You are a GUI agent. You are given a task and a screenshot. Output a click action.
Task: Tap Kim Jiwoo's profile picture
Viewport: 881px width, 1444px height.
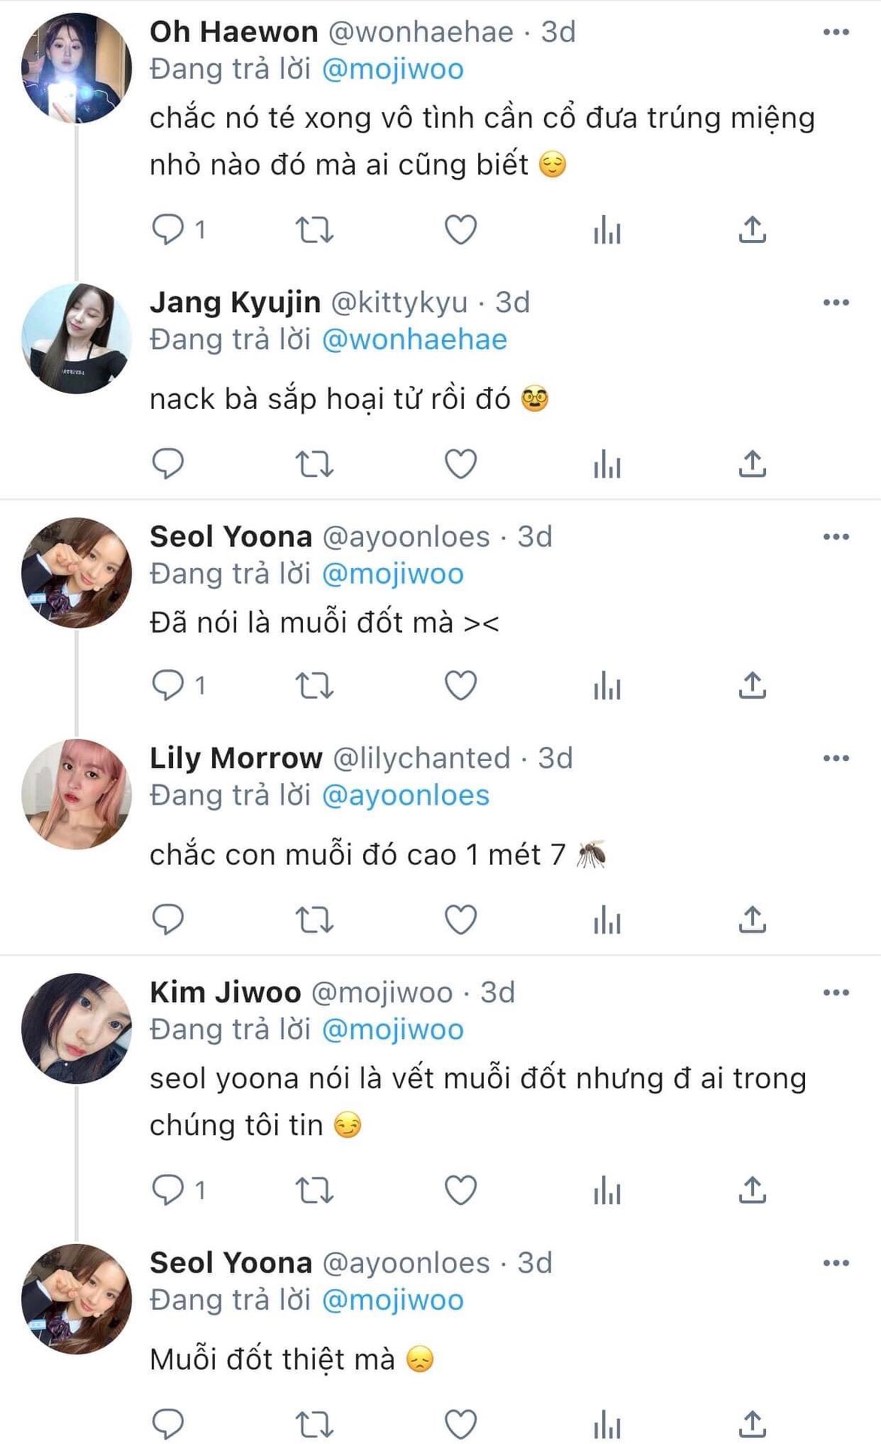coord(76,1028)
